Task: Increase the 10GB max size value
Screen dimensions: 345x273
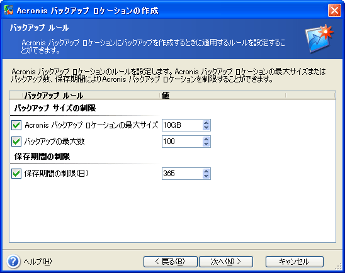Action: (x=206, y=123)
